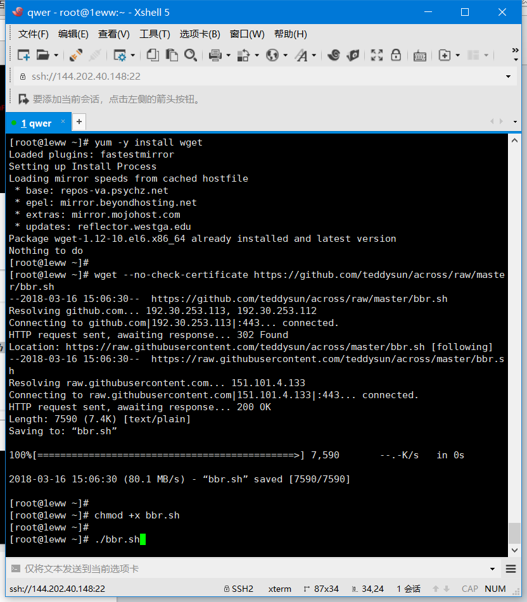Open the compose bar hamburger menu
Image resolution: width=527 pixels, height=602 pixels.
pos(511,568)
